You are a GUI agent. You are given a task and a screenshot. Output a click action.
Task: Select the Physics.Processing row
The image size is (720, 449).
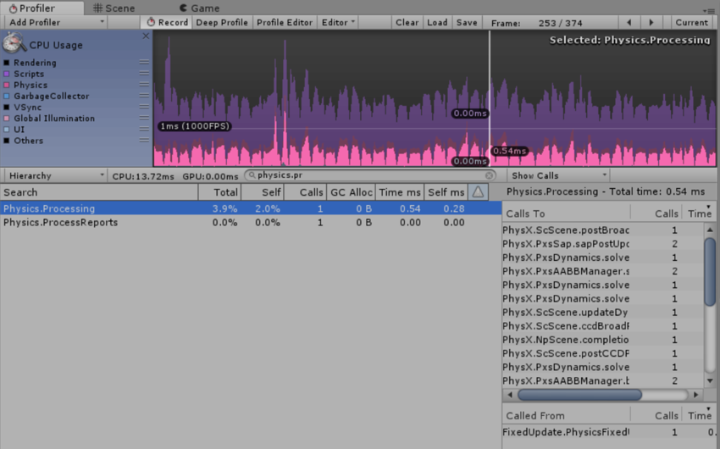point(251,208)
